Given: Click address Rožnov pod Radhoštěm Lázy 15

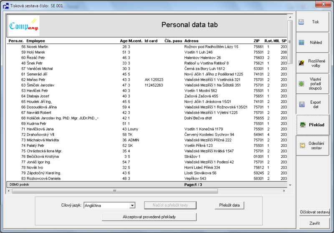Looking at the screenshot, I should tap(211, 47).
